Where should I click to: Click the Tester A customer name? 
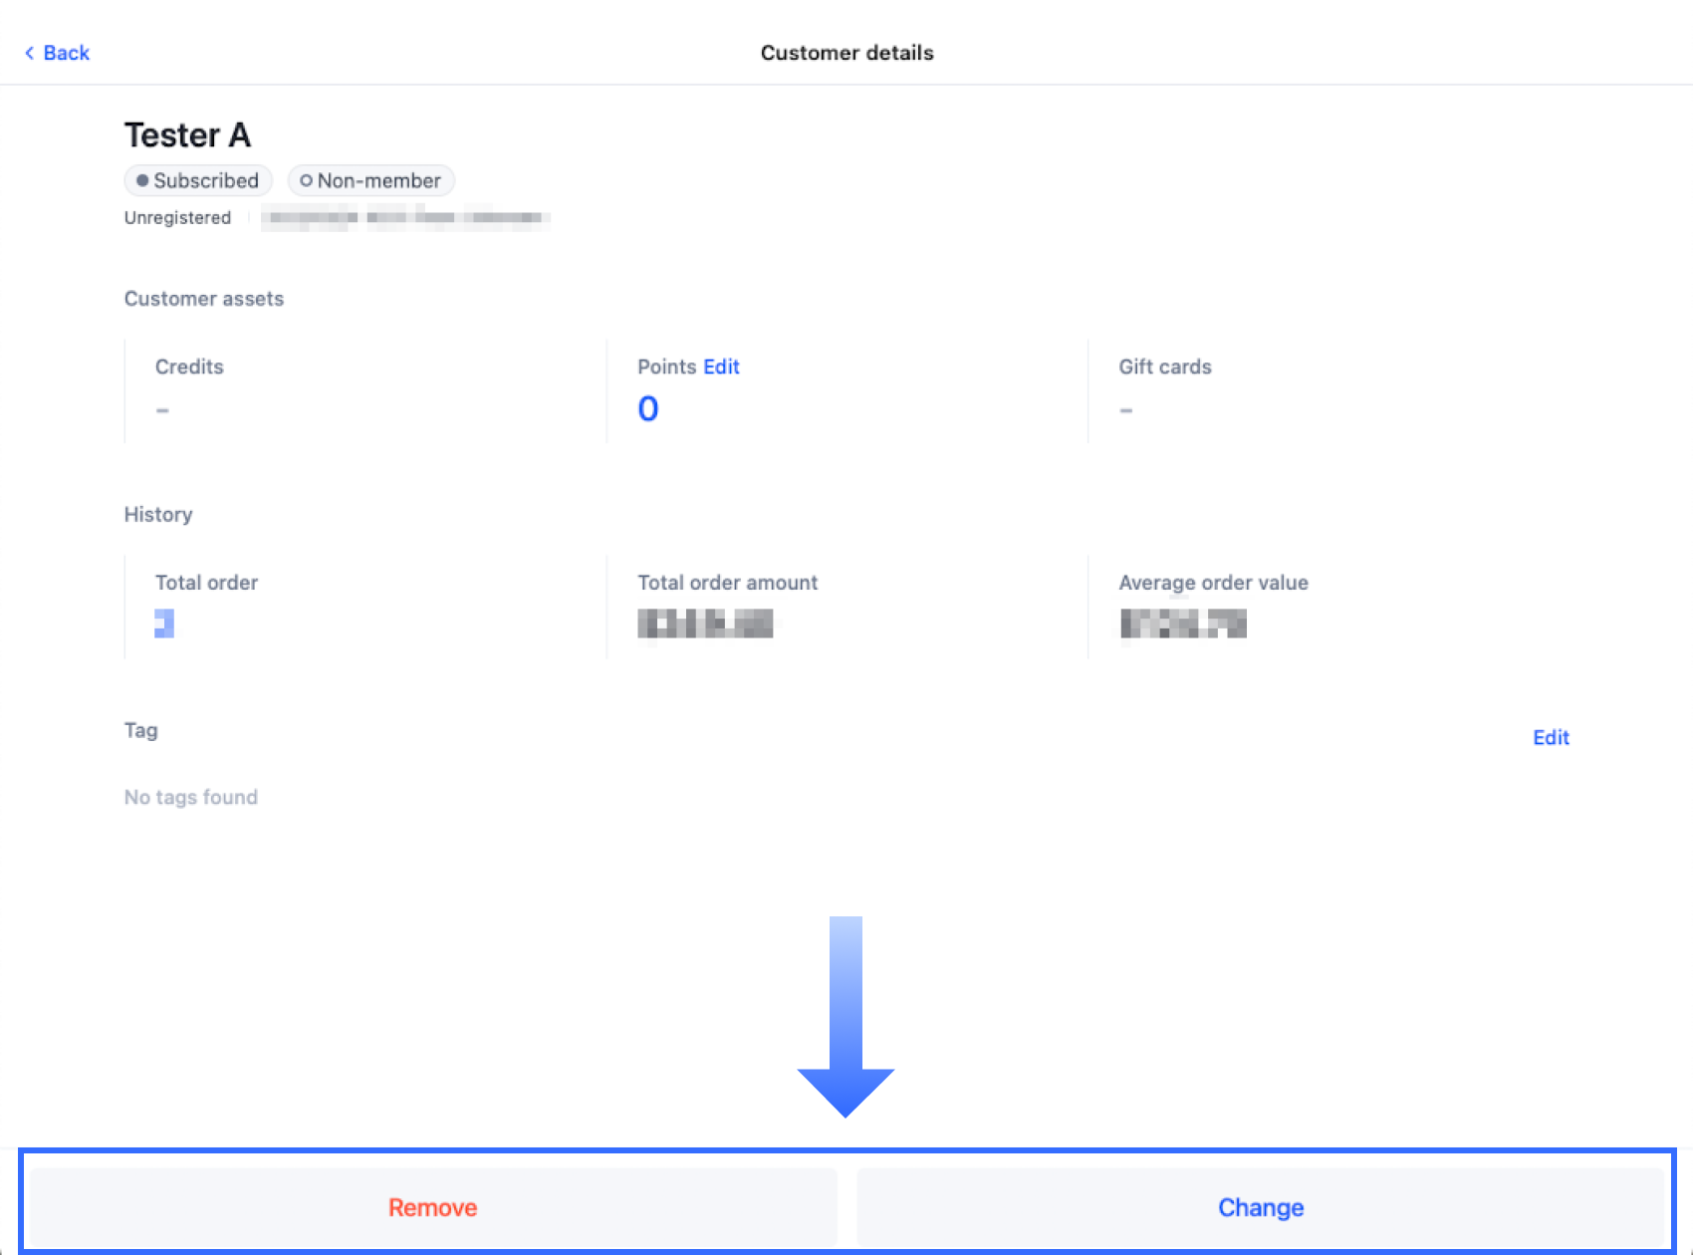(187, 135)
